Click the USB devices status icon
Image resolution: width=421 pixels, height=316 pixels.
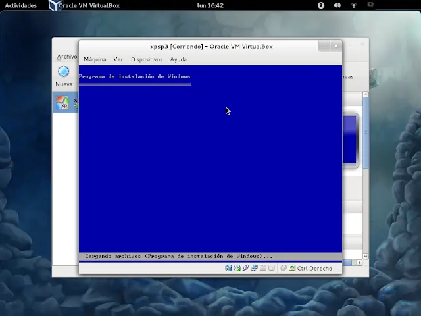point(245,268)
